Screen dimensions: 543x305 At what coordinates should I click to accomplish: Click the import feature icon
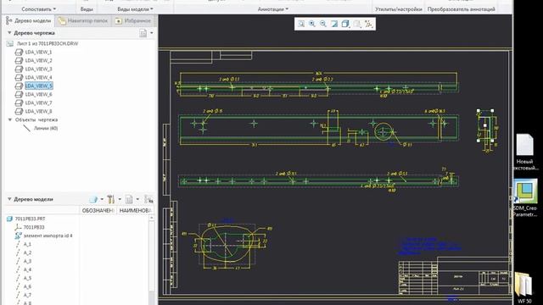click(18, 236)
